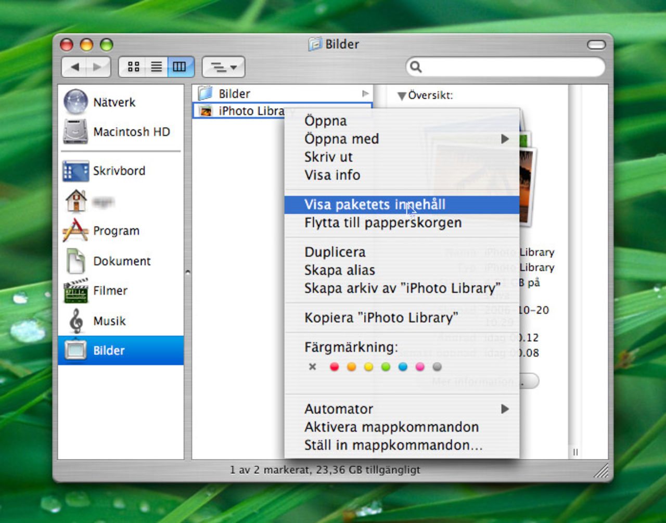This screenshot has height=523, width=666.
Task: Open the Skrivbord sidebar icon
Action: tap(76, 171)
